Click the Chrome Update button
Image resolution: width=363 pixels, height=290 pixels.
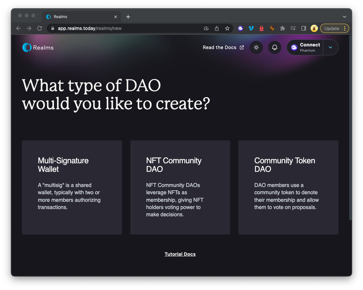332,28
